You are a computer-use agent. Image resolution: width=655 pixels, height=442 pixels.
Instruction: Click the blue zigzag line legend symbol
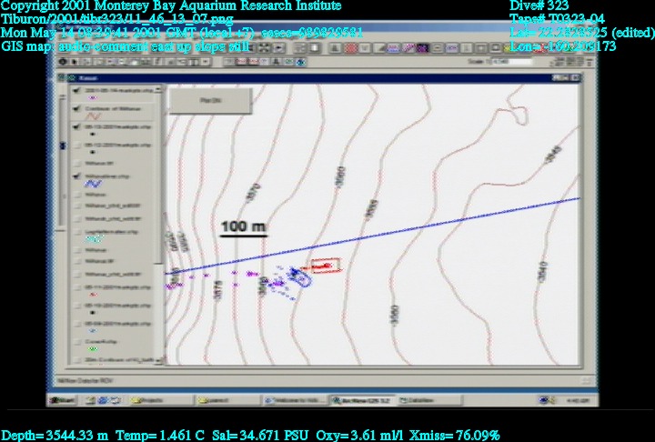pos(91,185)
